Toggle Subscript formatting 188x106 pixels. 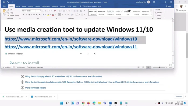pos(37,15)
